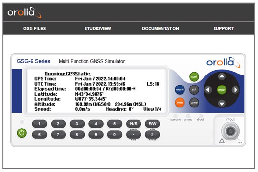258x172 pixels.
Task: Toggle the green power button
Action: (22, 133)
